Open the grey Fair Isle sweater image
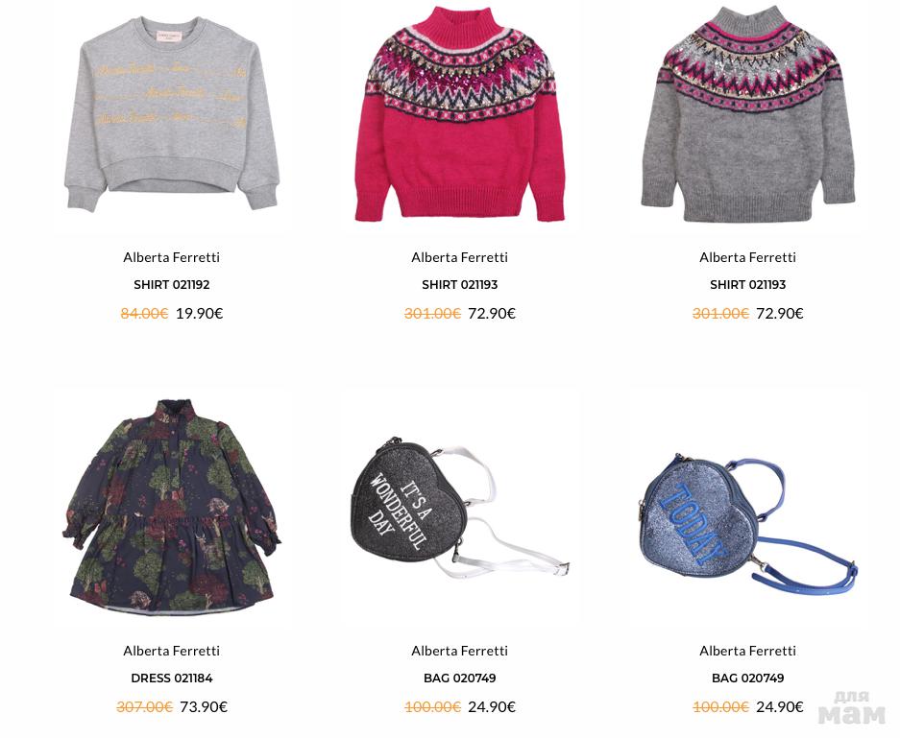The width and height of the screenshot is (900, 738). tap(747, 114)
